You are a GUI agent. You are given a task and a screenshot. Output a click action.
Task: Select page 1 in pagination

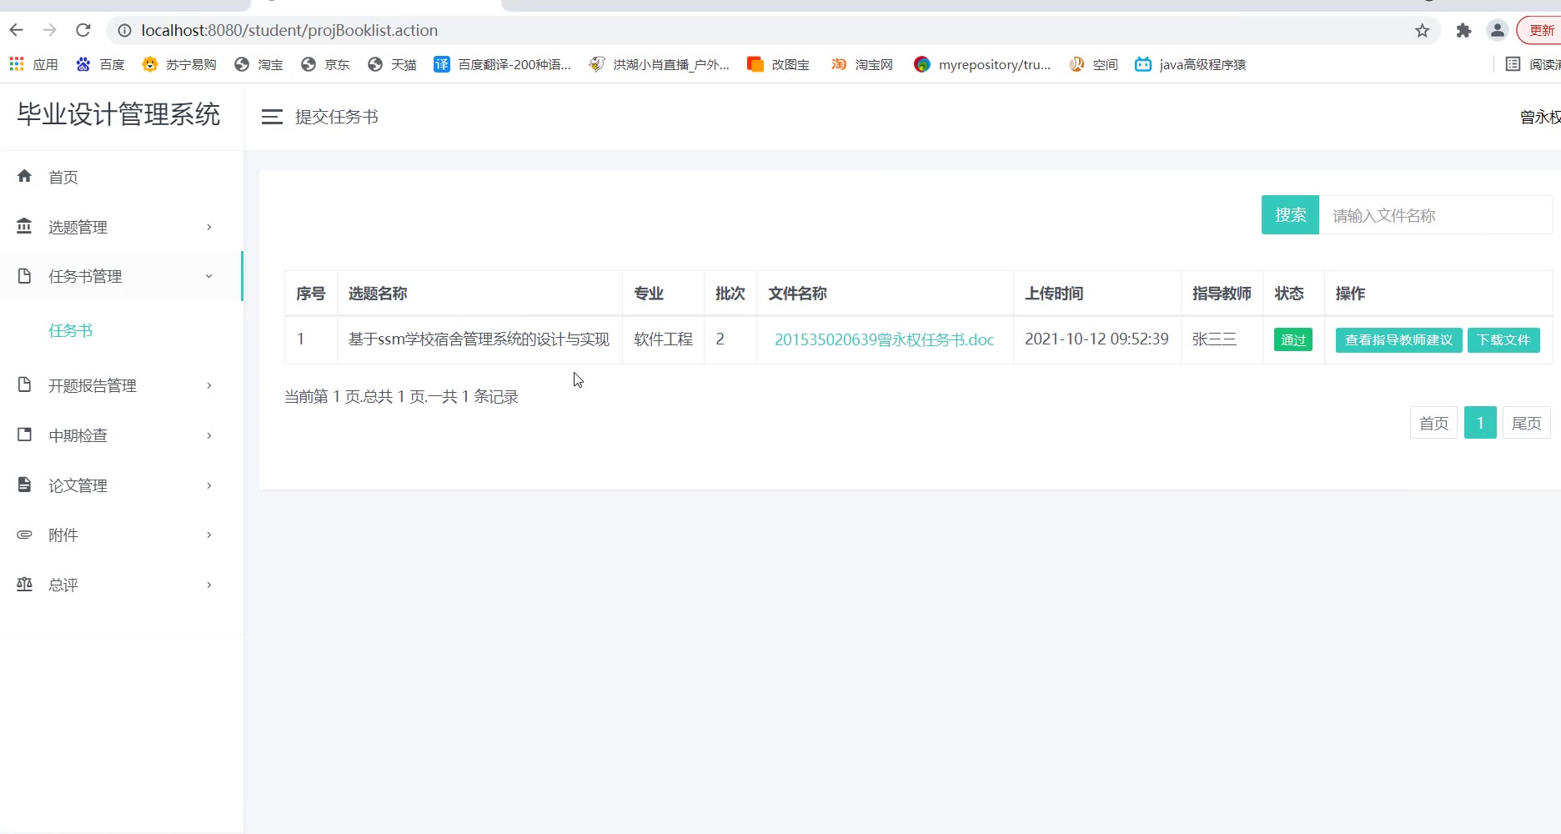pos(1480,423)
